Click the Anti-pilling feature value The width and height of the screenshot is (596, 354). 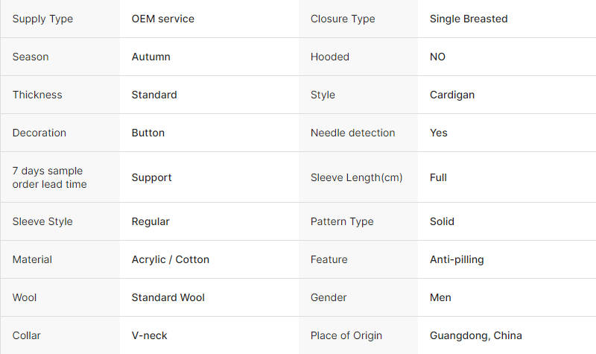(x=457, y=259)
